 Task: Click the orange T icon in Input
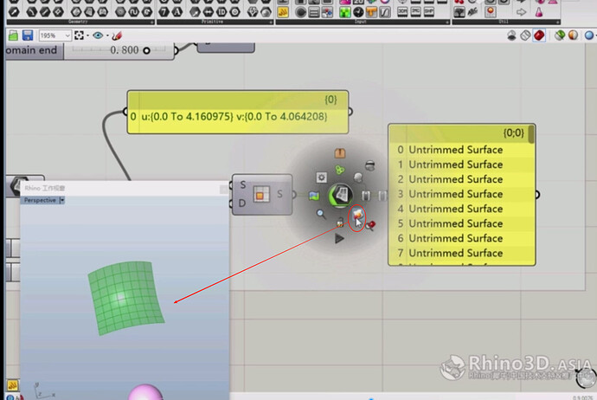[371, 12]
